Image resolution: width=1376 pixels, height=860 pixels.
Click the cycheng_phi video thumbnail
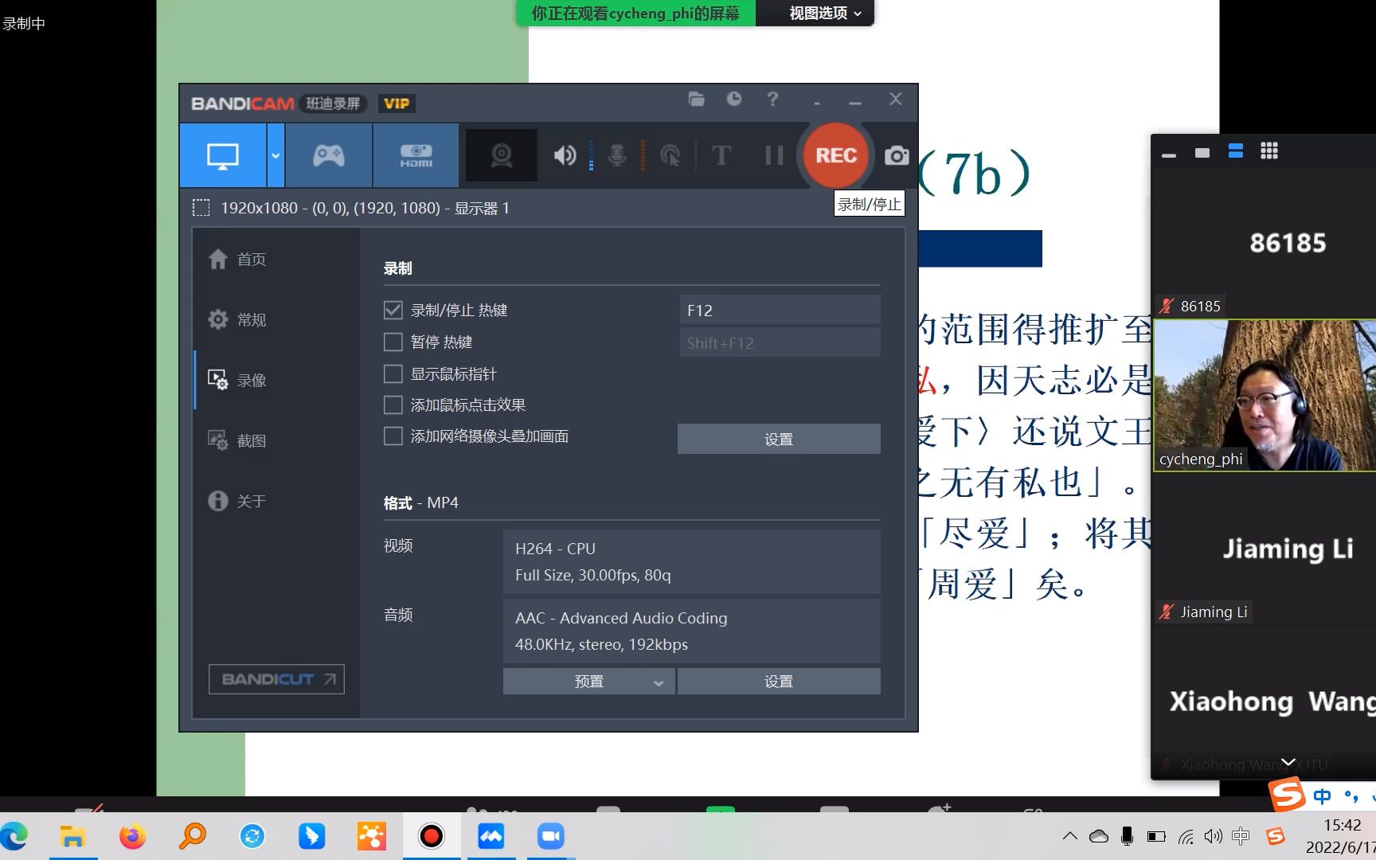(x=1265, y=396)
